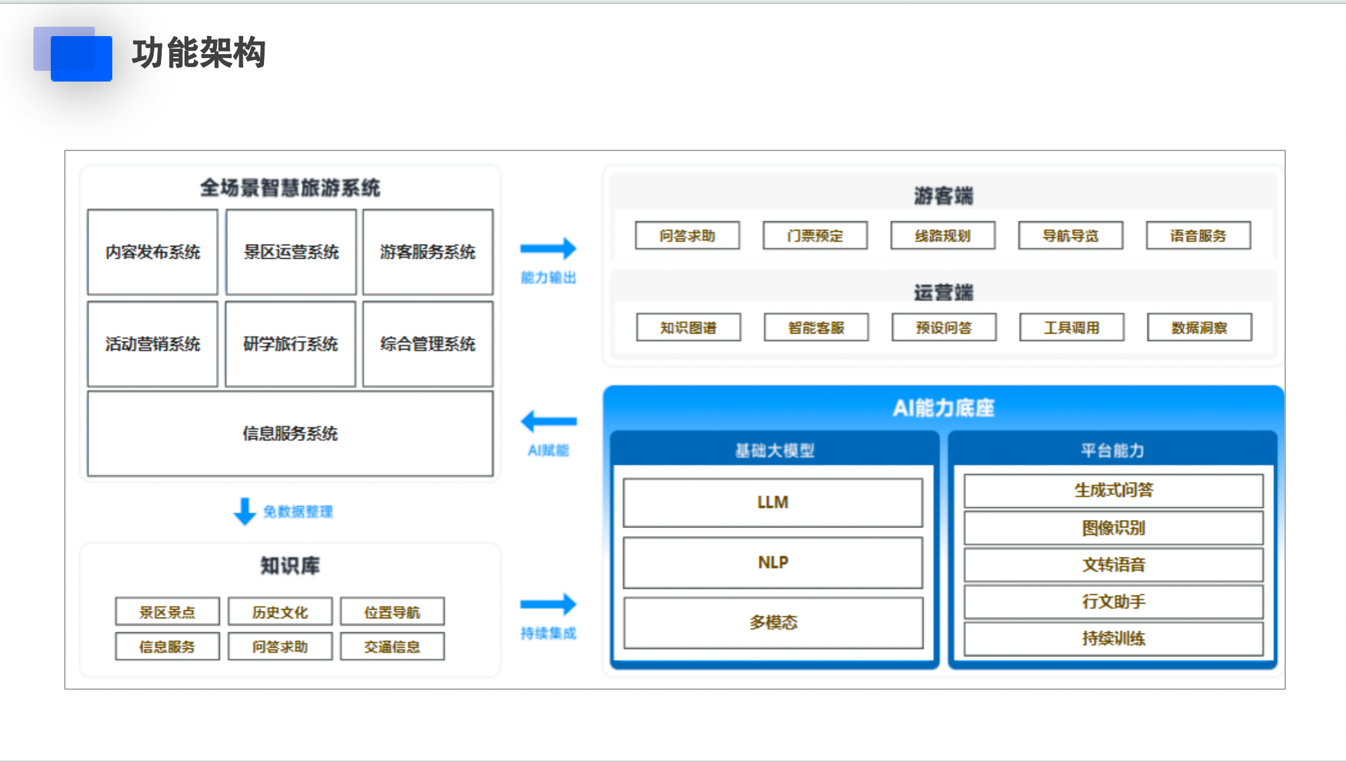Select the 生成式问答 box
Viewport: 1346px width, 762px height.
(x=1113, y=491)
